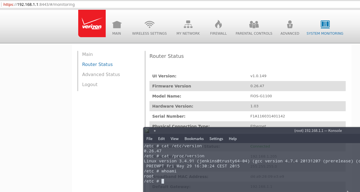This screenshot has height=192, width=360.
Task: Open the Main house icon
Action: click(117, 25)
